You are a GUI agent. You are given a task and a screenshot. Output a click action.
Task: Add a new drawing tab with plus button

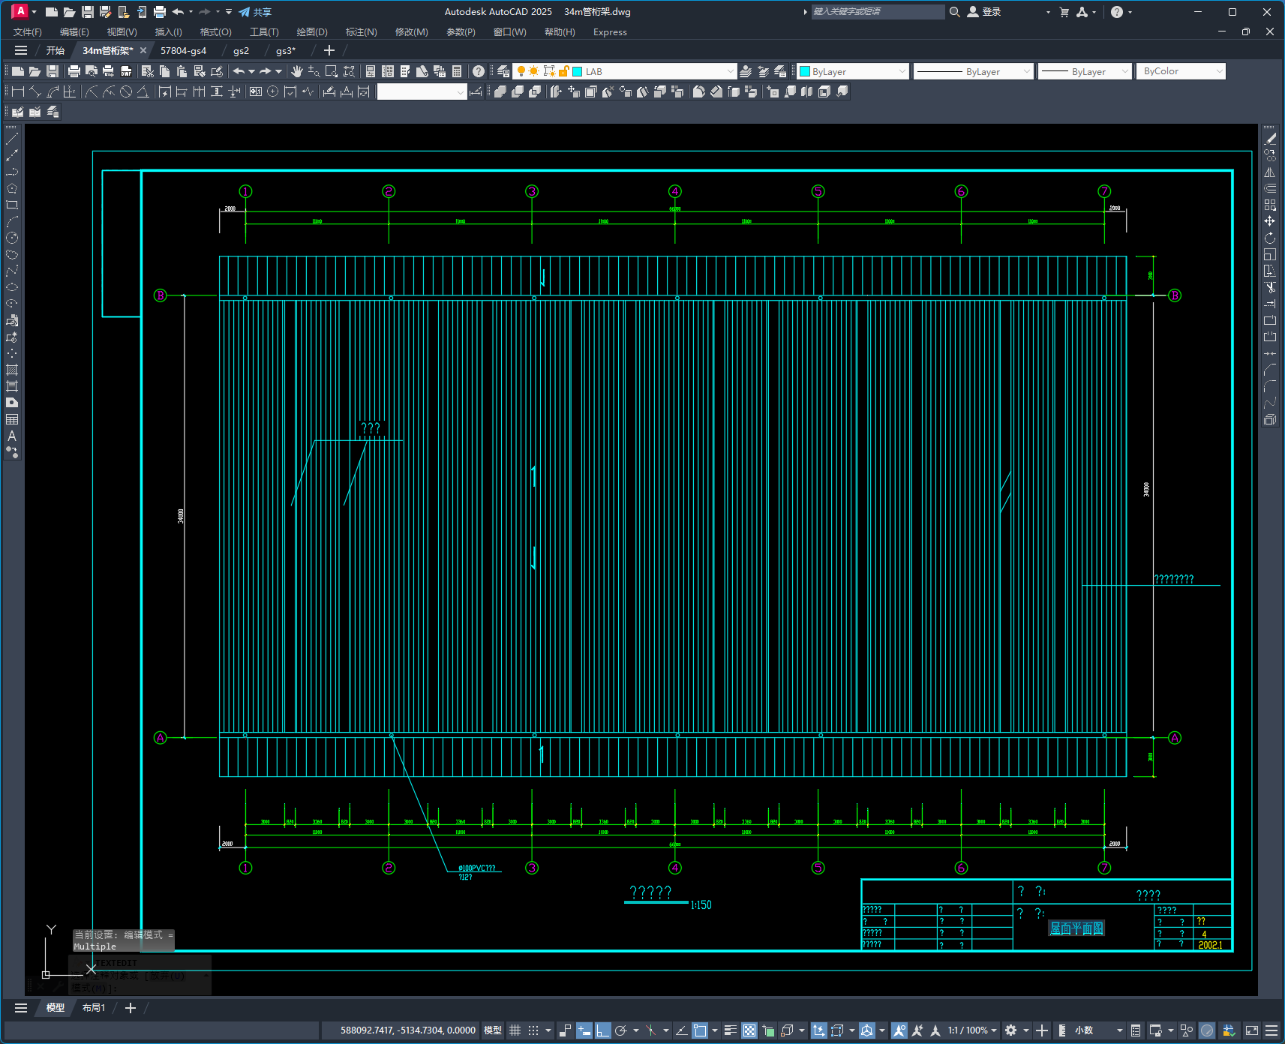(329, 51)
